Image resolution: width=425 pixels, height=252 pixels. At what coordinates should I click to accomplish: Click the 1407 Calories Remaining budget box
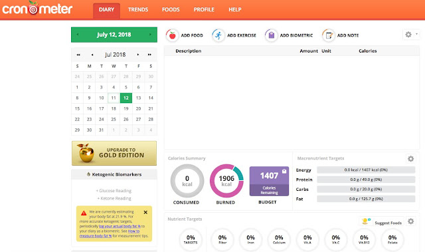269,182
